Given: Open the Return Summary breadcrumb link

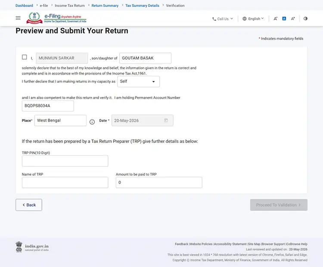Looking at the screenshot, I should (x=105, y=6).
